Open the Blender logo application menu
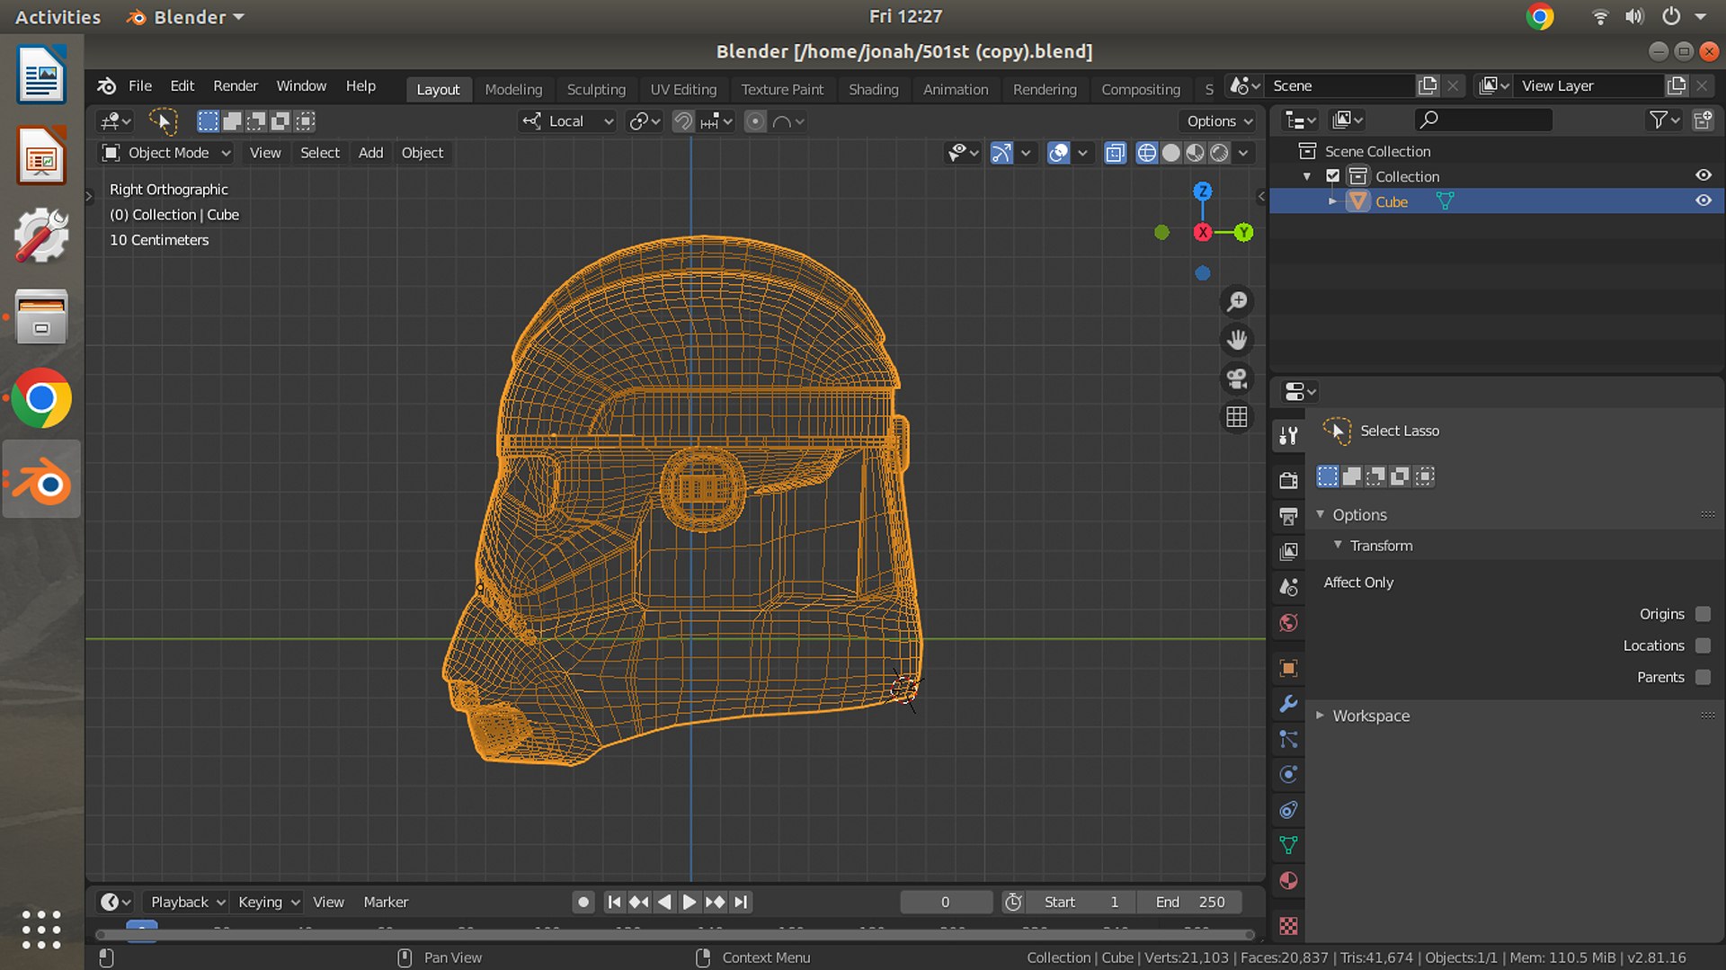The image size is (1726, 970). click(x=106, y=85)
